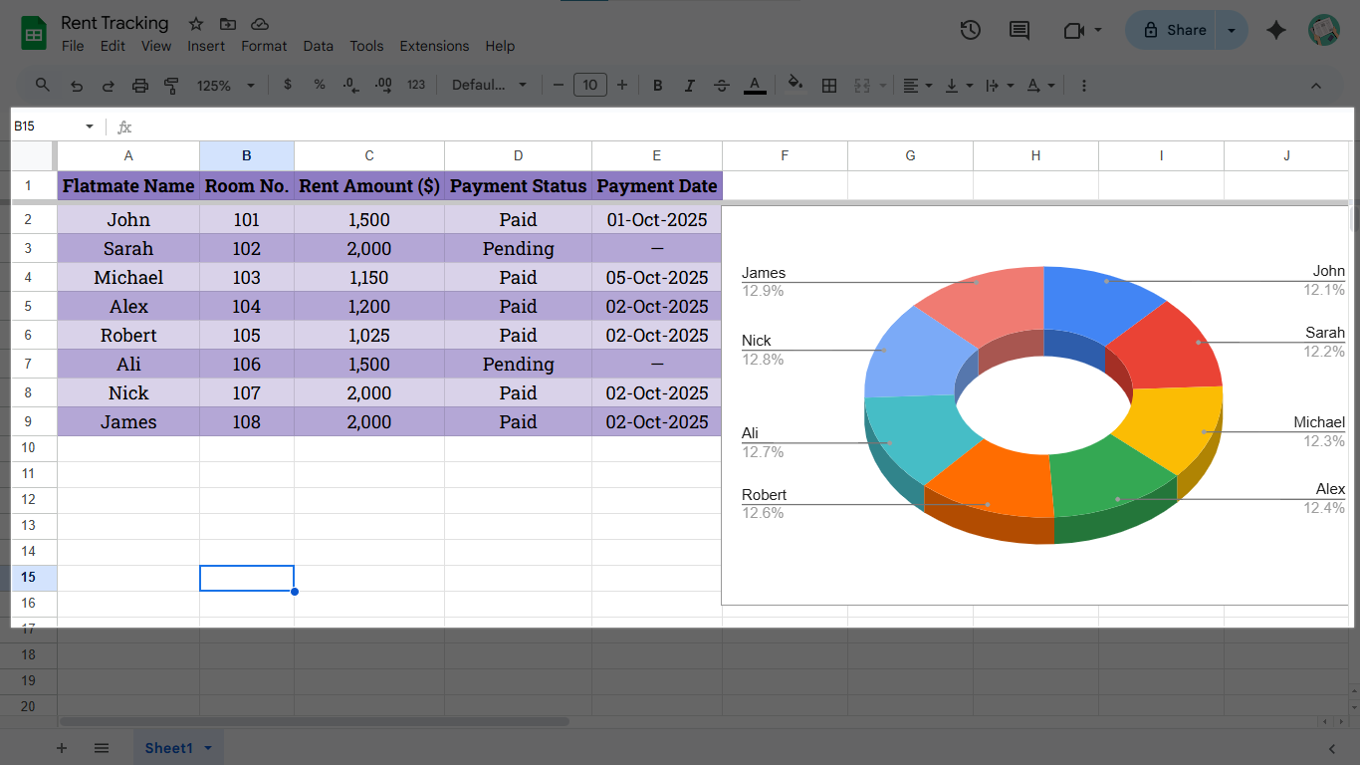Open the Sheet1 tab menu
The image size is (1360, 765).
click(208, 747)
